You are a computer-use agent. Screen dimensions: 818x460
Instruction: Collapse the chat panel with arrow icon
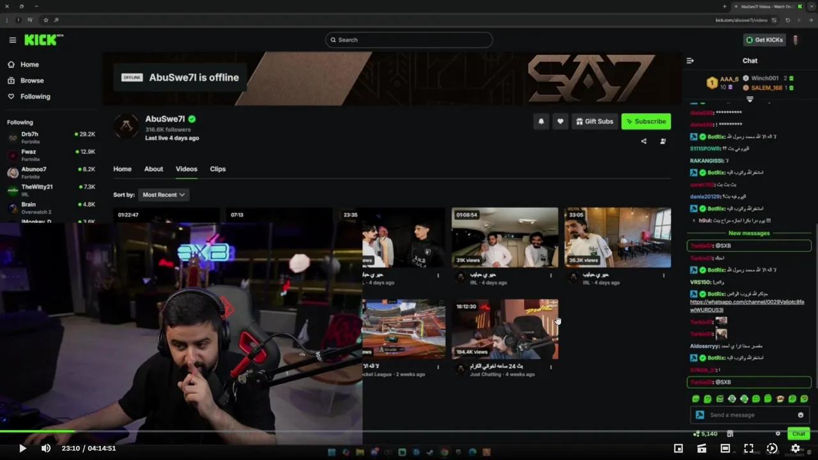tap(690, 61)
